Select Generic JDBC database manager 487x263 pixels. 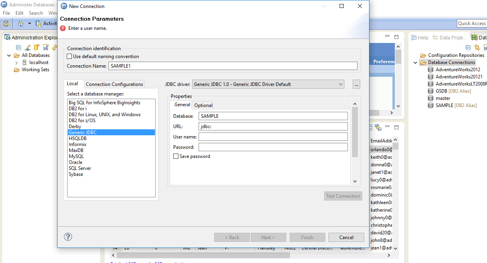coord(111,132)
